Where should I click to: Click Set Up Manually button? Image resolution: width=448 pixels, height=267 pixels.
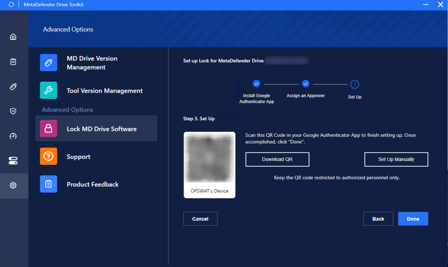pos(396,159)
